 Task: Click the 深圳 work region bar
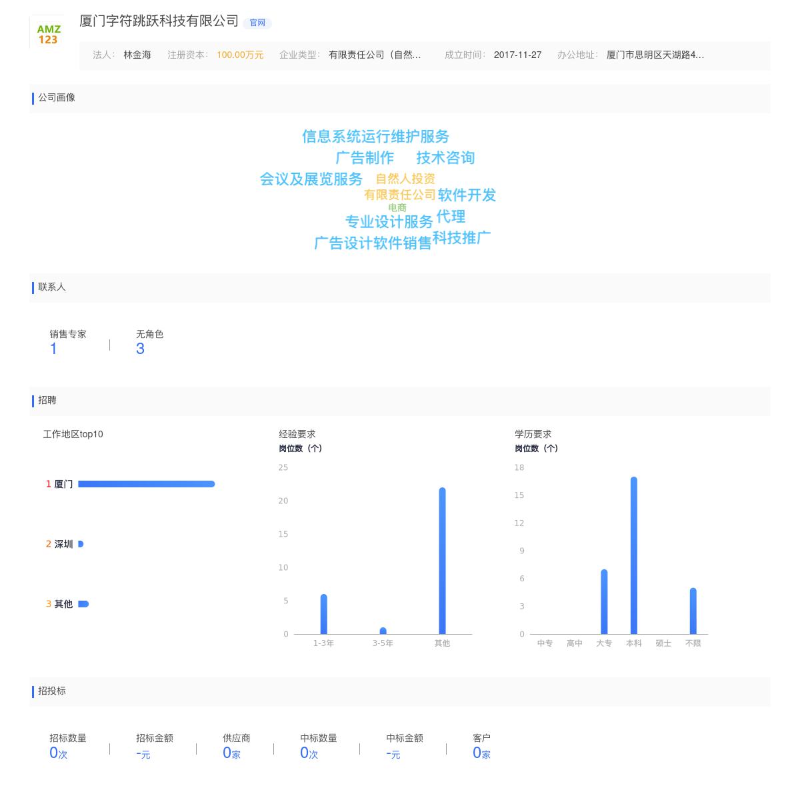(x=81, y=544)
